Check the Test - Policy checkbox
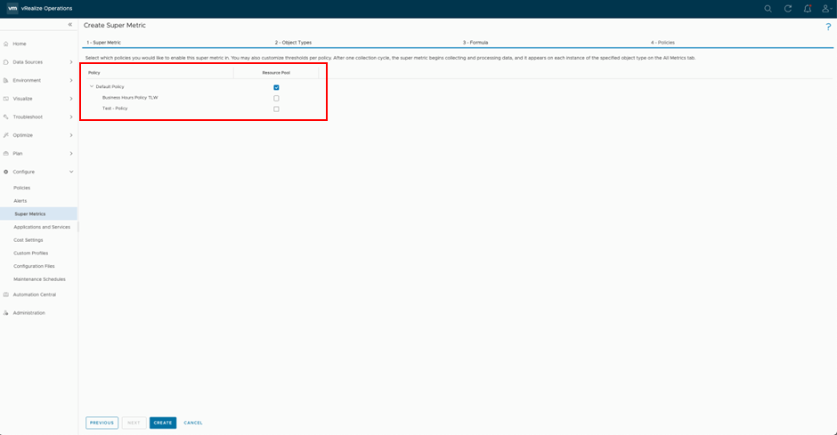Image resolution: width=837 pixels, height=435 pixels. [276, 109]
